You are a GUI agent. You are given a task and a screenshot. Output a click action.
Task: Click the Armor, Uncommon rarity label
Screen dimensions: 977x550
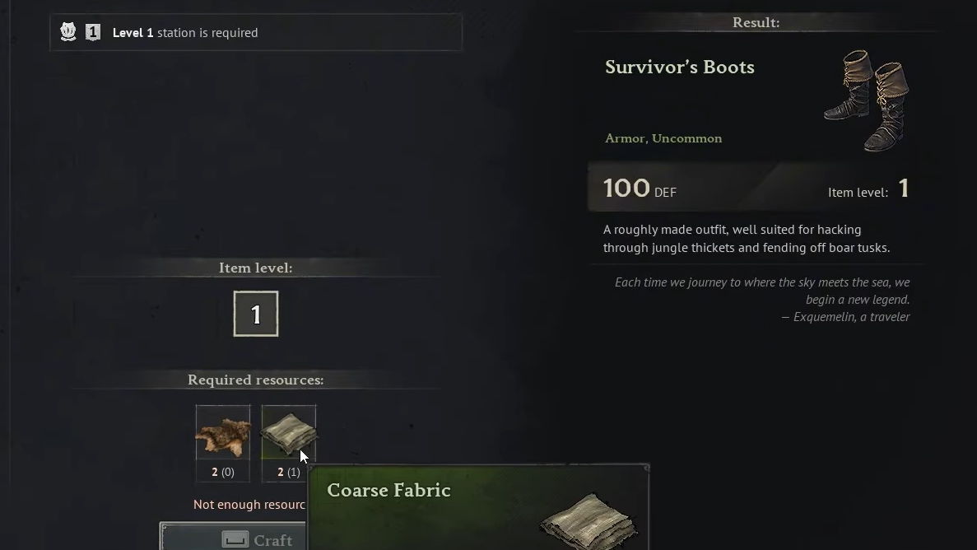pyautogui.click(x=663, y=138)
